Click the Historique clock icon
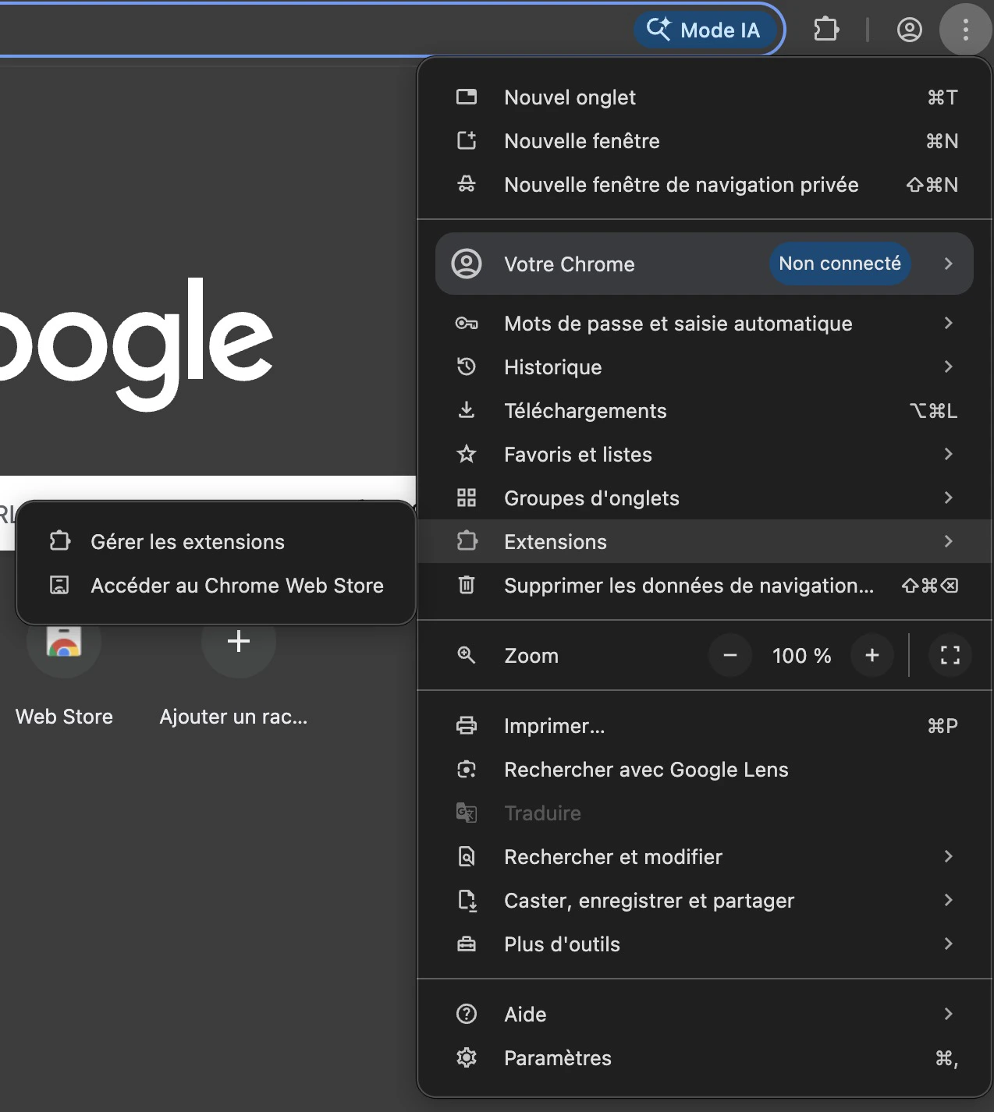 [467, 367]
